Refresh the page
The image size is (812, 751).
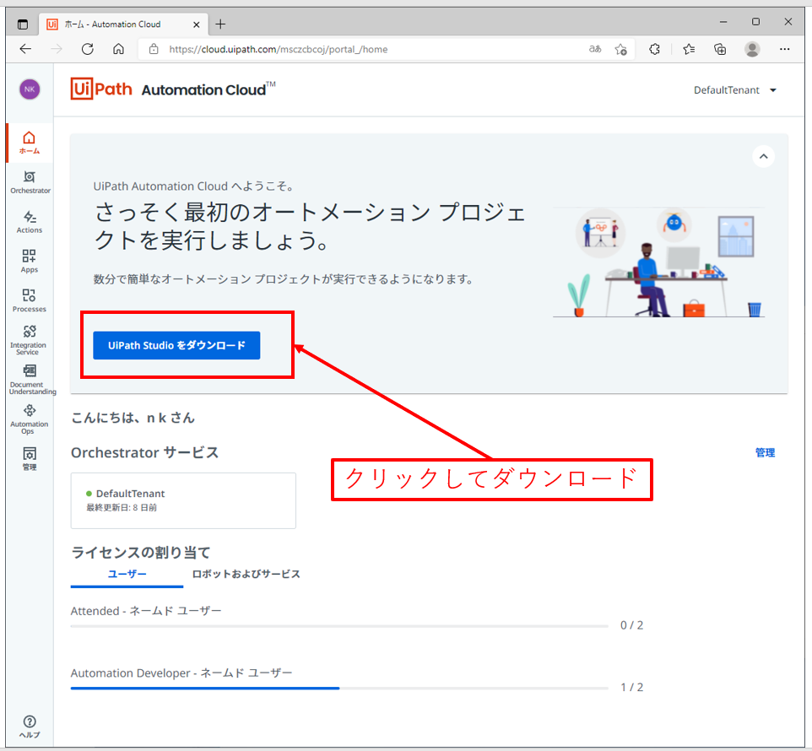88,49
